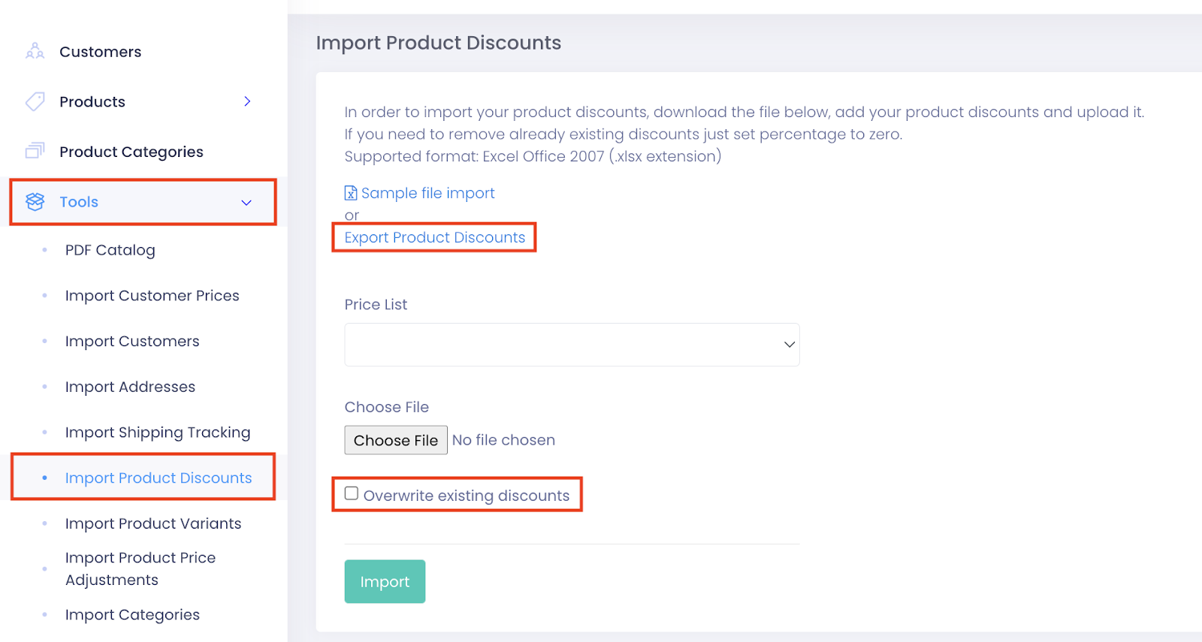Enable Overwrite existing discounts checkbox
This screenshot has width=1202, height=642.
(x=352, y=493)
